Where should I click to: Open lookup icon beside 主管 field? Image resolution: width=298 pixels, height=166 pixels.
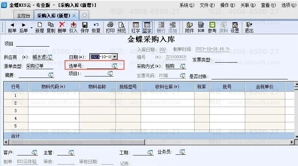(71, 153)
